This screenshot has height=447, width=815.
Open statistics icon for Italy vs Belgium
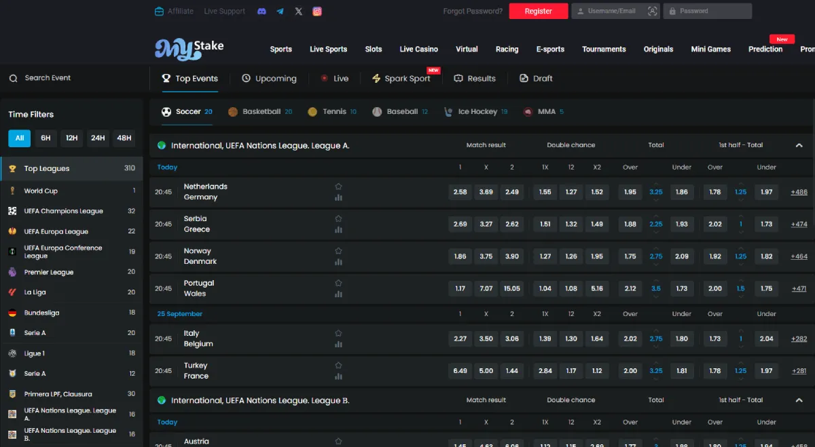[338, 344]
